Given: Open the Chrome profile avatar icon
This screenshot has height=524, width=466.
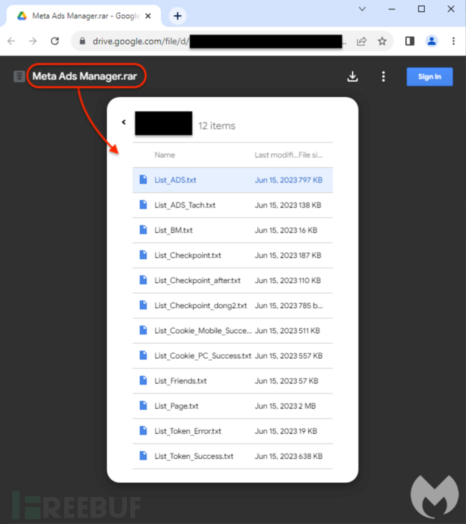Looking at the screenshot, I should pyautogui.click(x=432, y=41).
